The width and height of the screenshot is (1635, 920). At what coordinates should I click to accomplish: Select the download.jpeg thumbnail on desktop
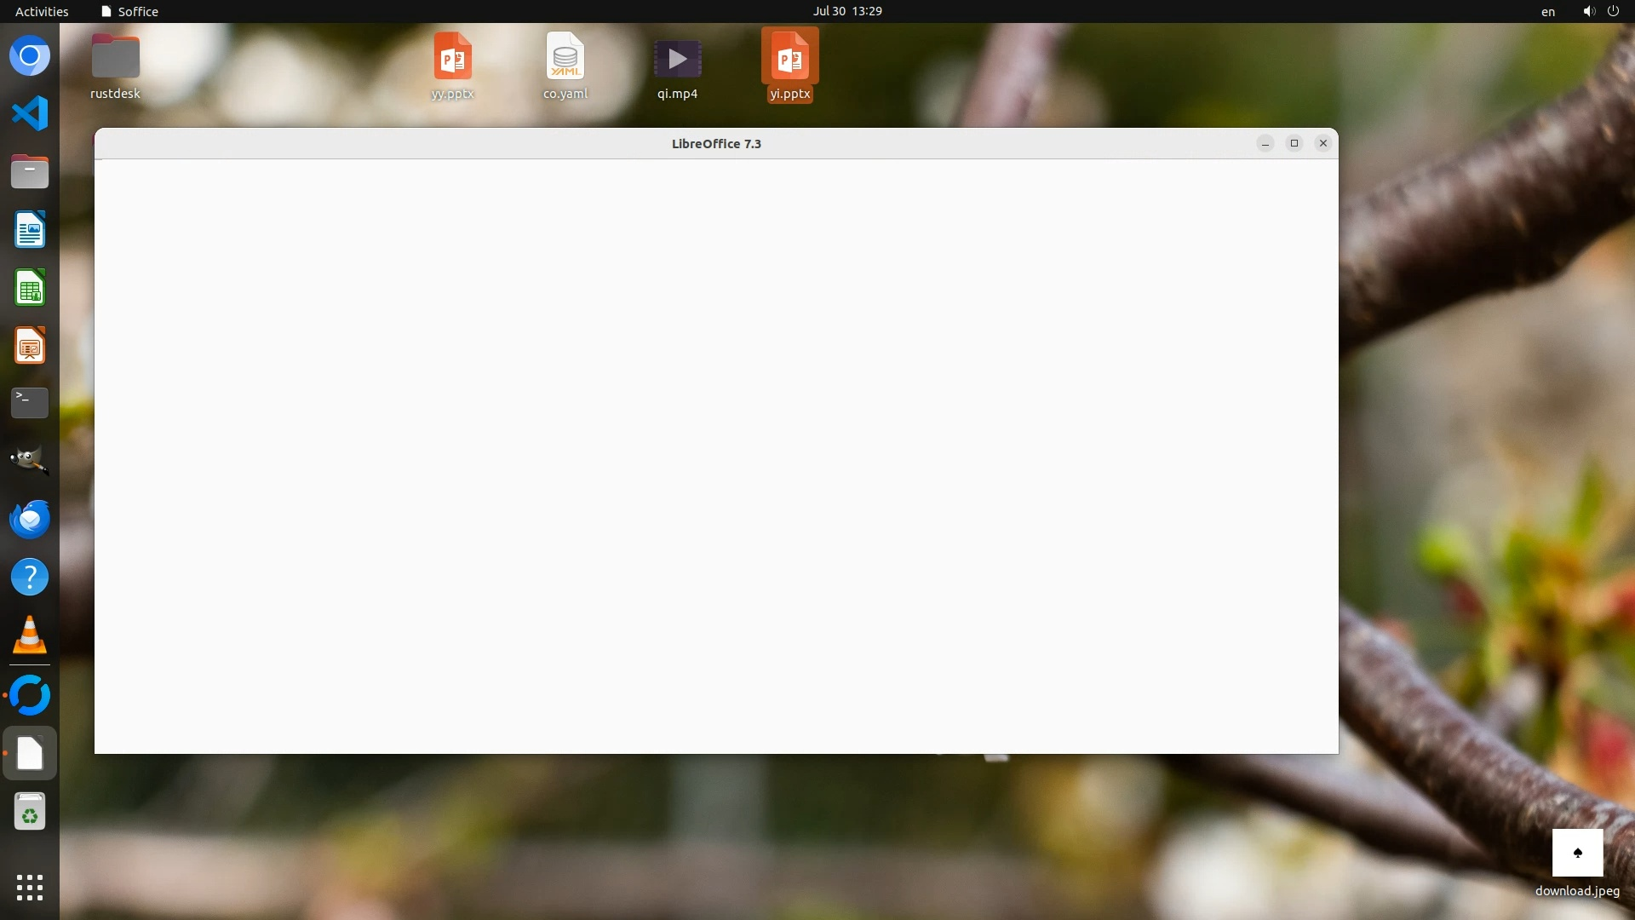pyautogui.click(x=1577, y=854)
